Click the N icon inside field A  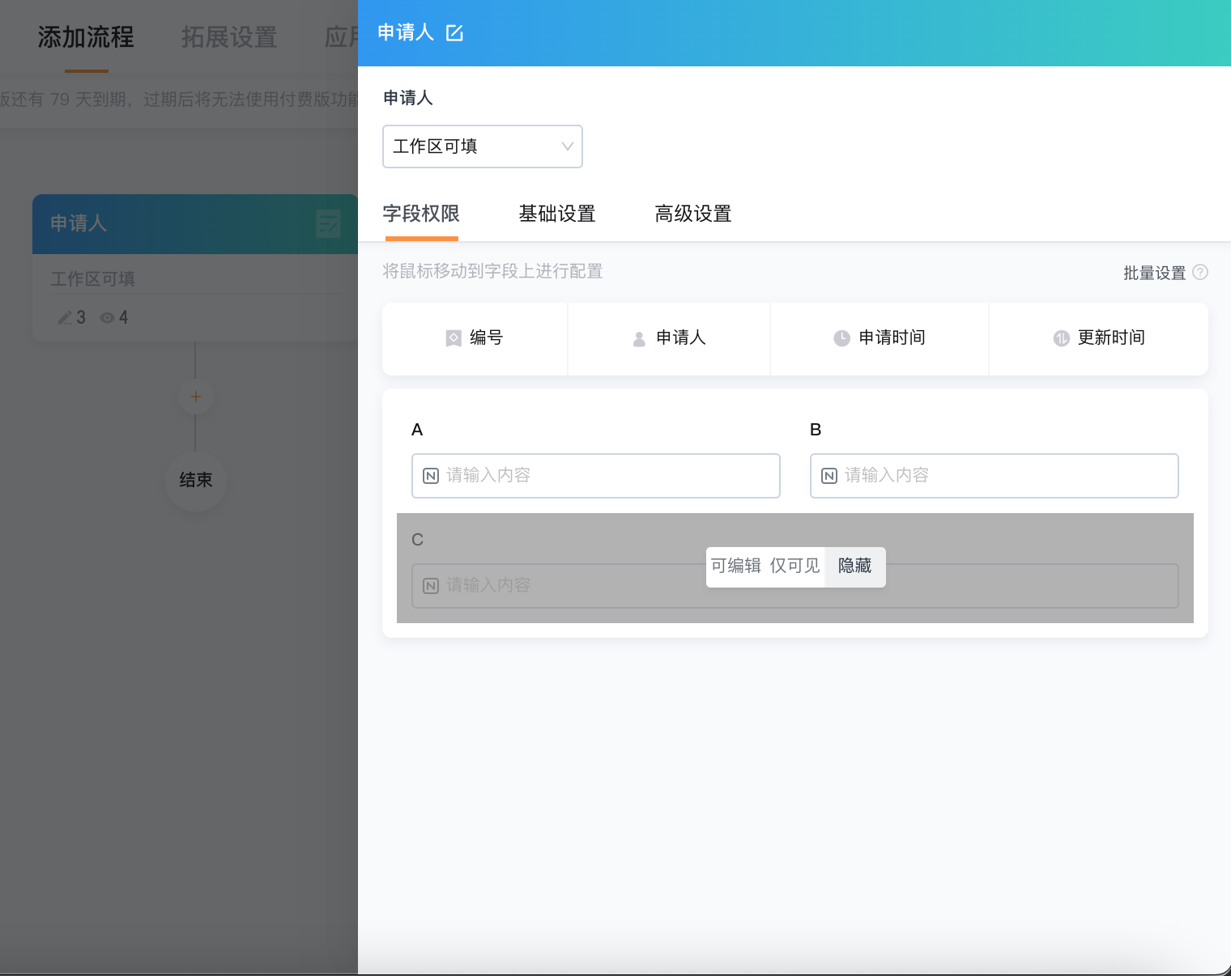431,476
